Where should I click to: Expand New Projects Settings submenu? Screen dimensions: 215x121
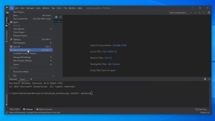tap(31, 61)
